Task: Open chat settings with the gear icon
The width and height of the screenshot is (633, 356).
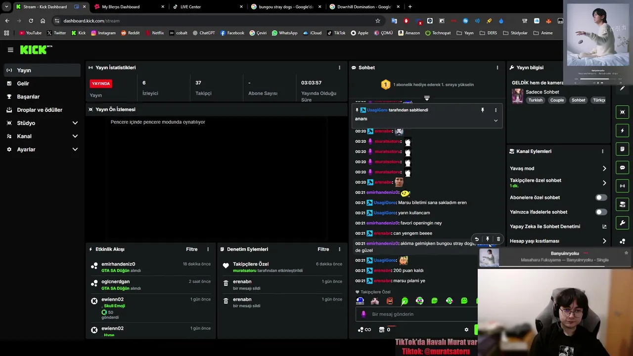Action: [x=466, y=330]
